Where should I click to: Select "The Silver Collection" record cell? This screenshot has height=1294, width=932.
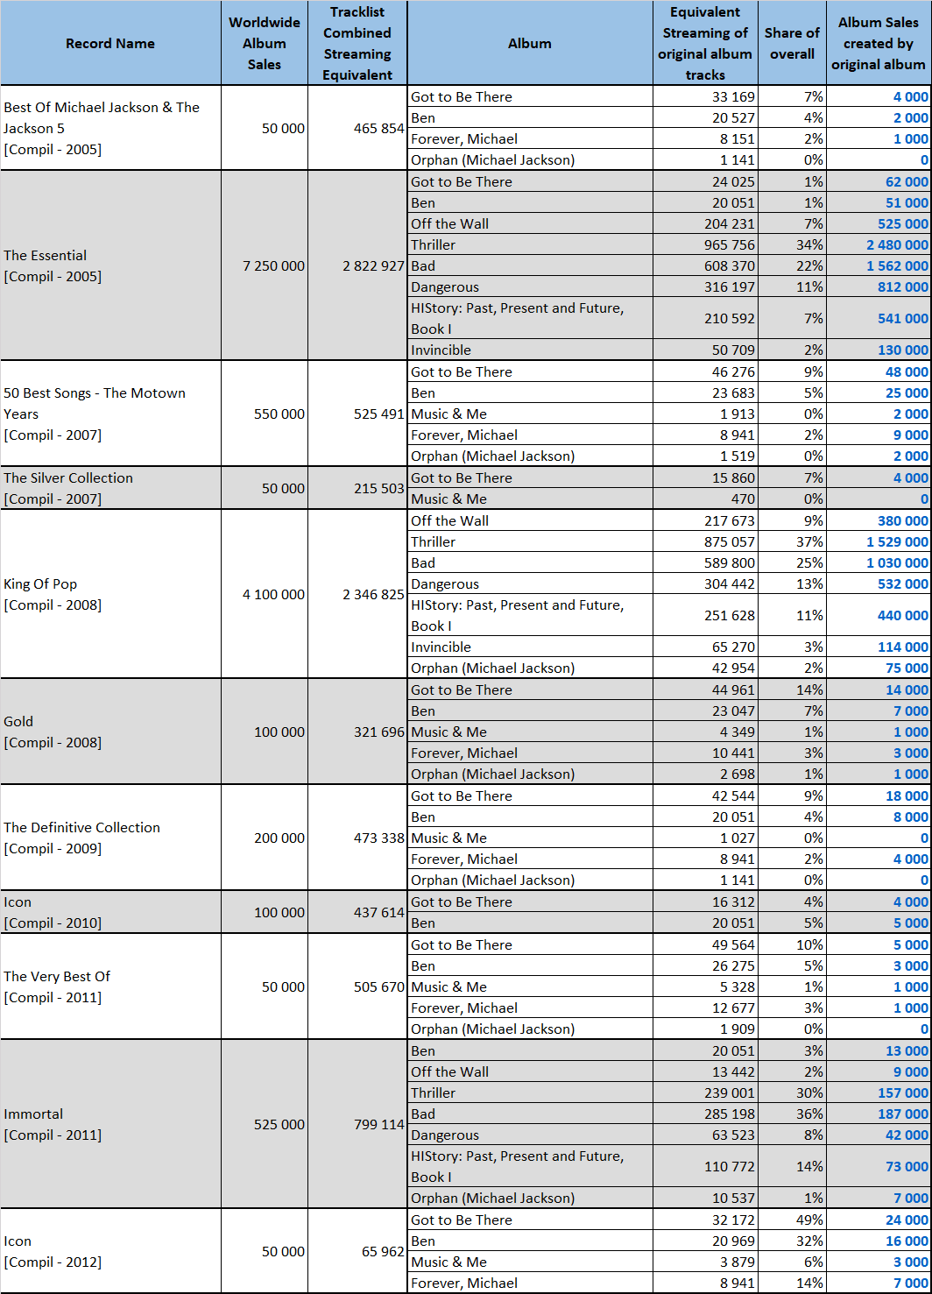coord(110,488)
